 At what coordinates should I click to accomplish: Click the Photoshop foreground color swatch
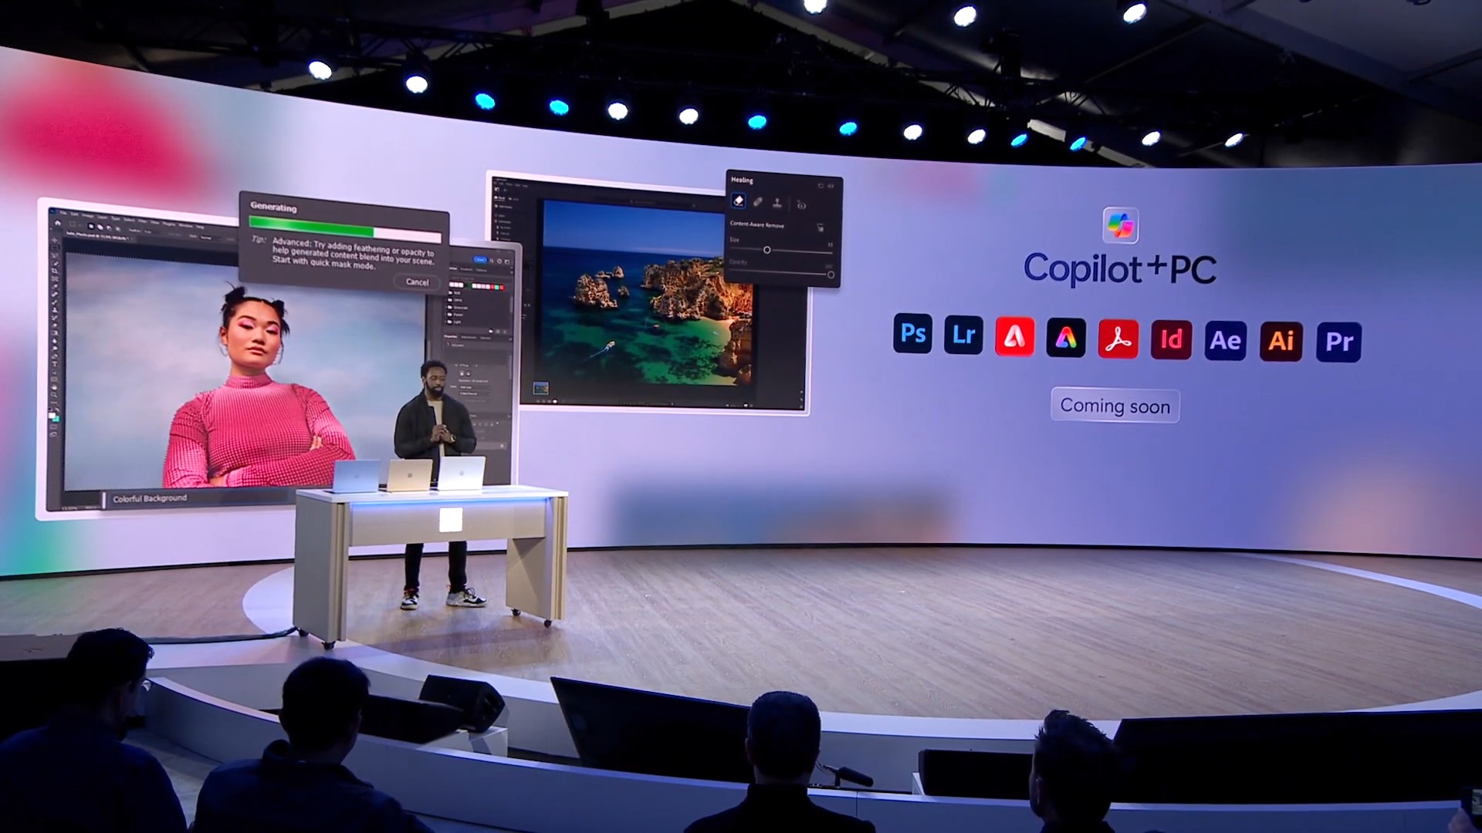click(52, 415)
